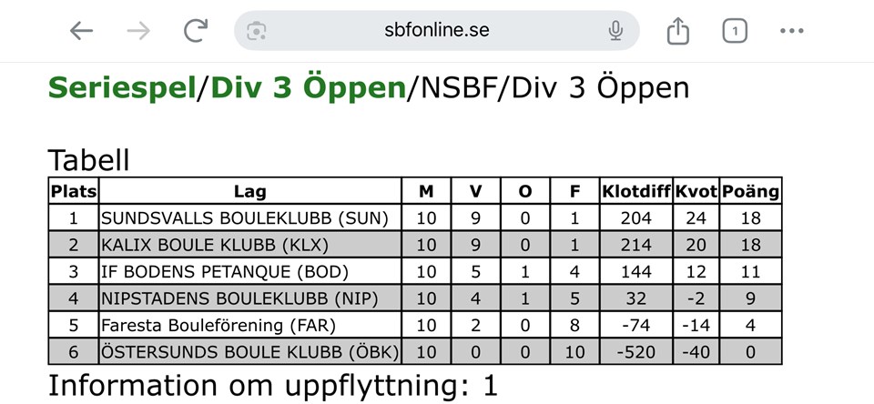Click IF BODENS PETANQUE (BOD) team name
874x404 pixels.
(x=225, y=271)
